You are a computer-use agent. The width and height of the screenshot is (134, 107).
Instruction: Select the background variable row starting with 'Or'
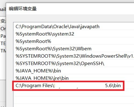3,29
